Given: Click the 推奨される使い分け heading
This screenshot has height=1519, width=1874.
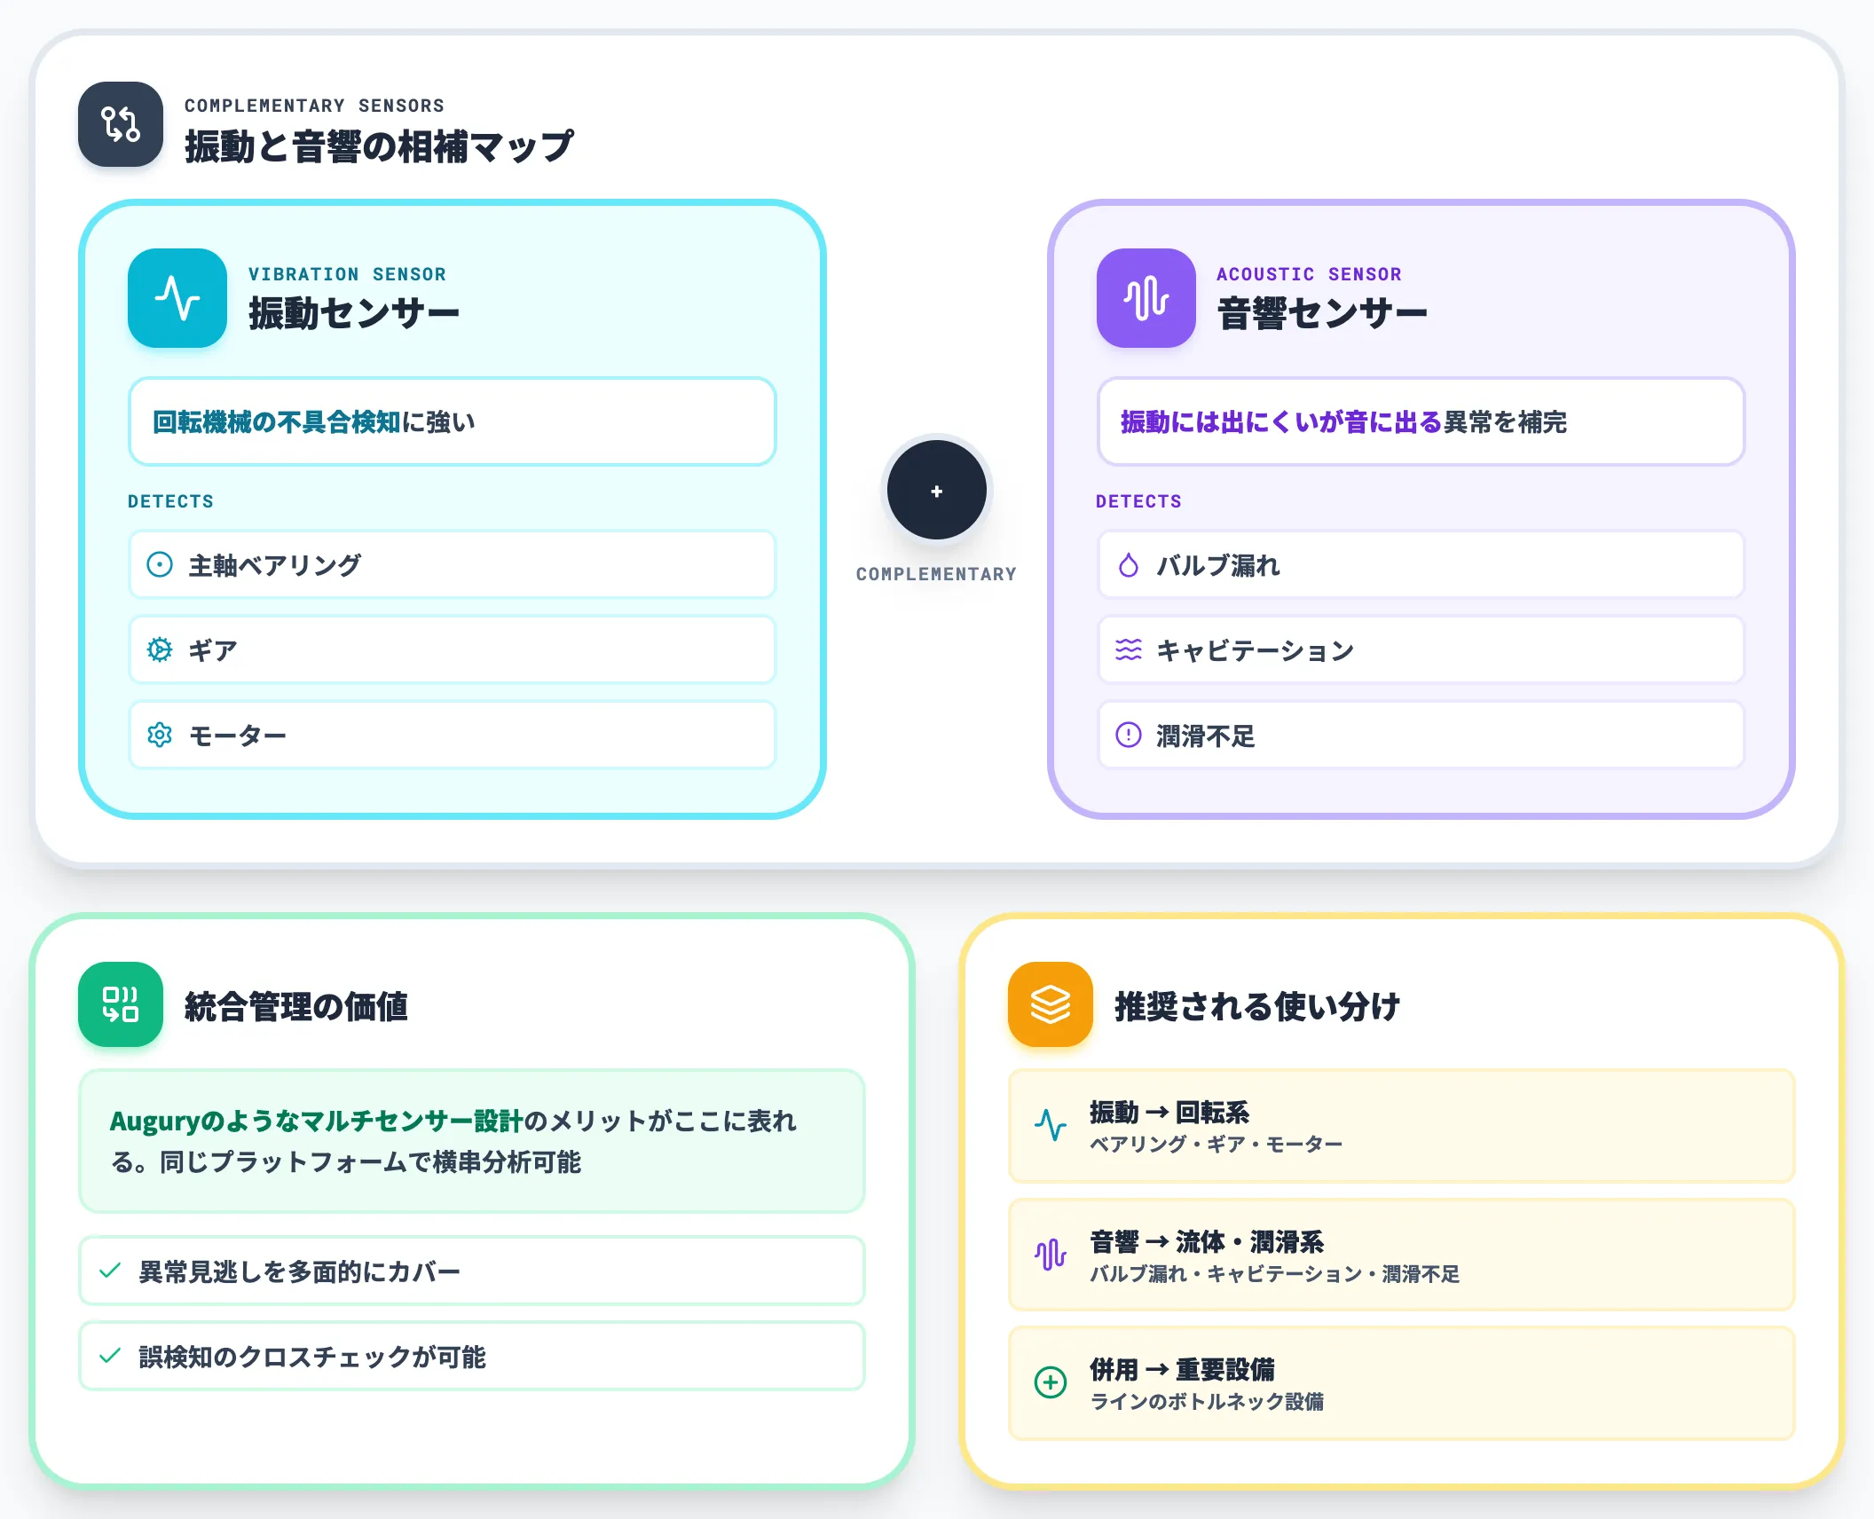Looking at the screenshot, I should click(1257, 1006).
